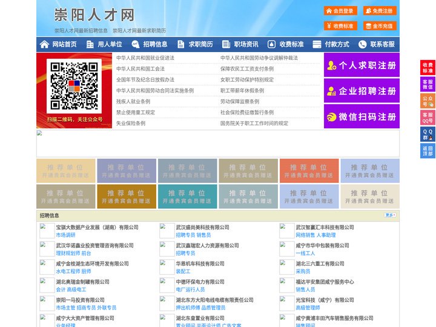The width and height of the screenshot is (436, 327).
Task: Click the 企业招聘注册 purple banner
Action: [x=362, y=91]
